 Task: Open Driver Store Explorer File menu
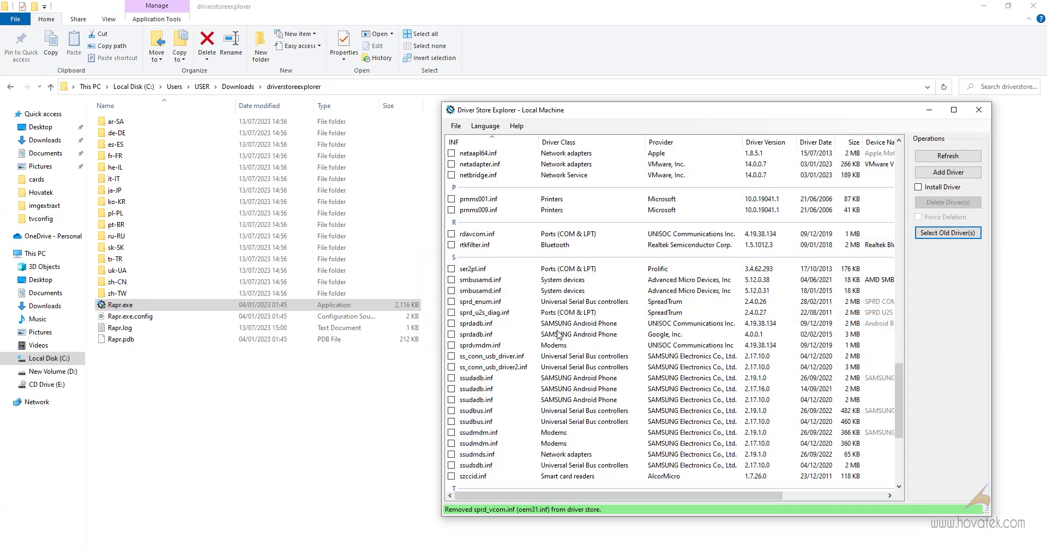pos(456,126)
